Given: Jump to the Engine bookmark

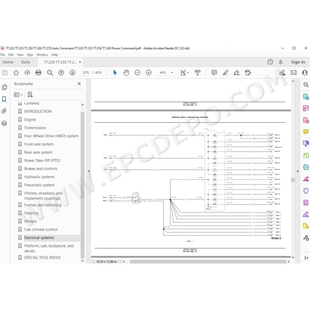Looking at the screenshot, I should [x=30, y=120].
